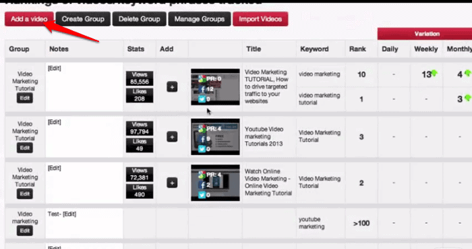This screenshot has width=472, height=249.
Task: Click the plus icon in the 97,794-views row
Action: (x=172, y=137)
